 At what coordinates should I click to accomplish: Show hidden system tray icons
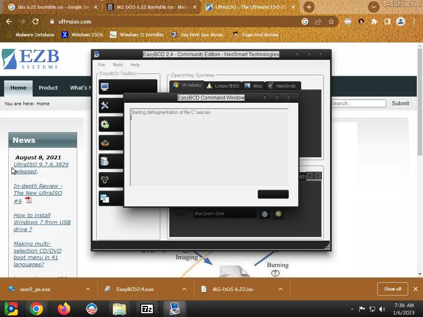(x=352, y=309)
